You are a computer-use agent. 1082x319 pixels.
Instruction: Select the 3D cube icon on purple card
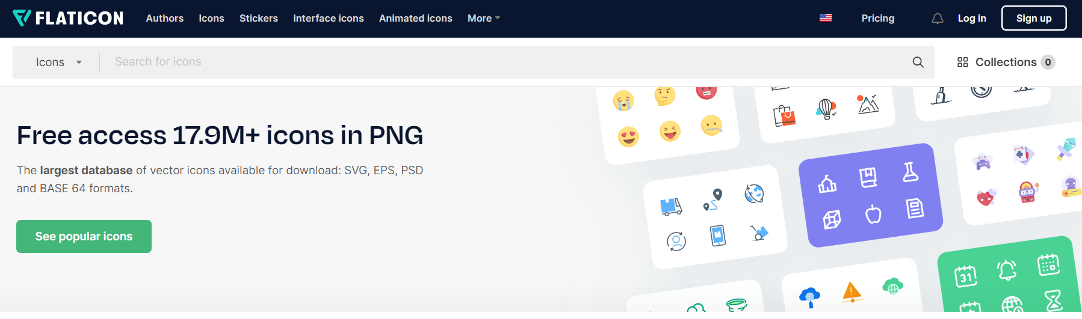(x=832, y=220)
